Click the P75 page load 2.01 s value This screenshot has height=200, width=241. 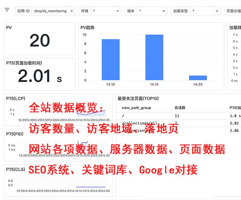(40, 76)
